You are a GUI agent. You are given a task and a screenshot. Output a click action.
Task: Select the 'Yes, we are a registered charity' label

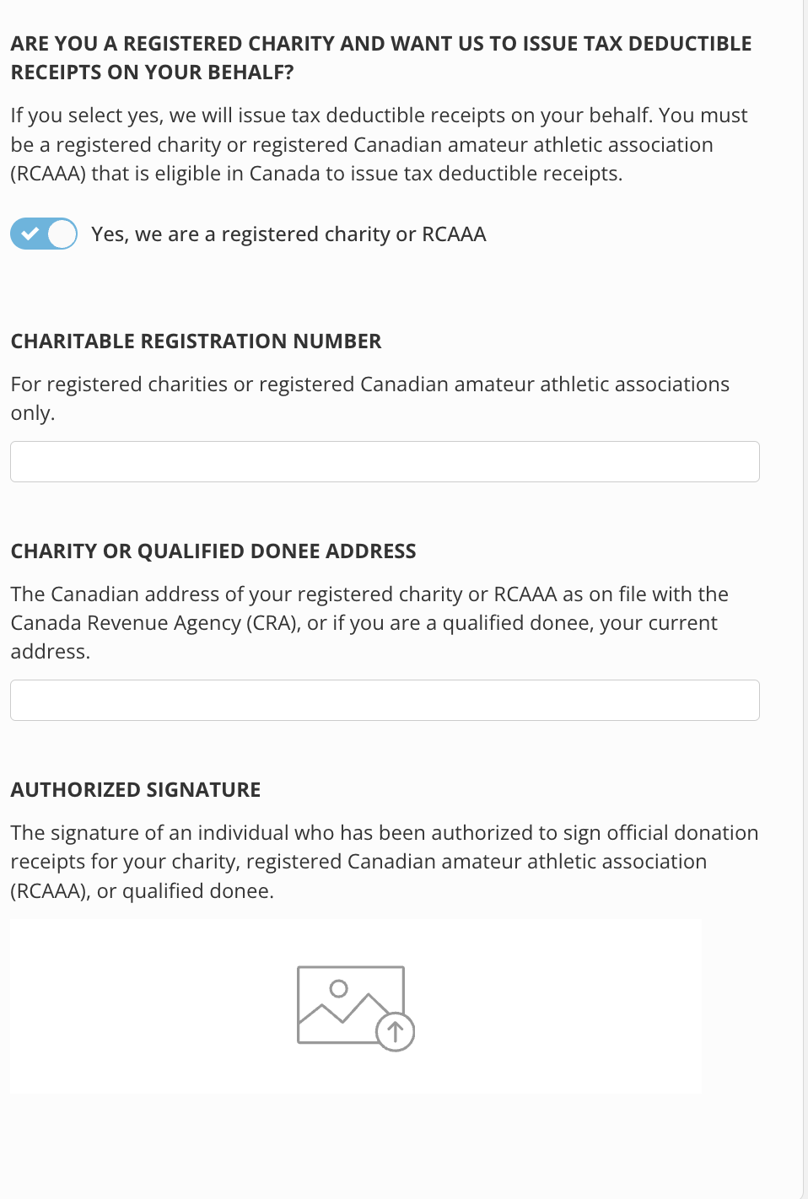tap(288, 234)
